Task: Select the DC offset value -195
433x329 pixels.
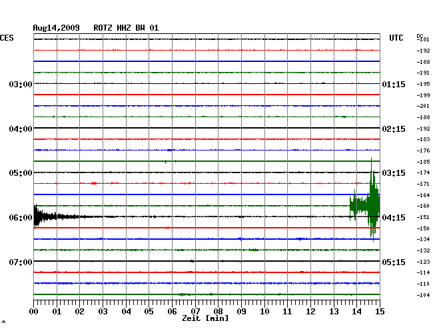Action: pos(423,84)
